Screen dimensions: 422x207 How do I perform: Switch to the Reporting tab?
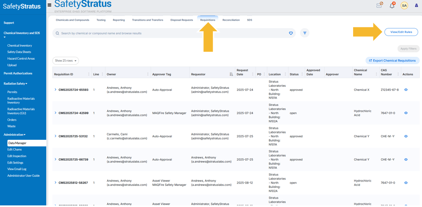tap(119, 20)
